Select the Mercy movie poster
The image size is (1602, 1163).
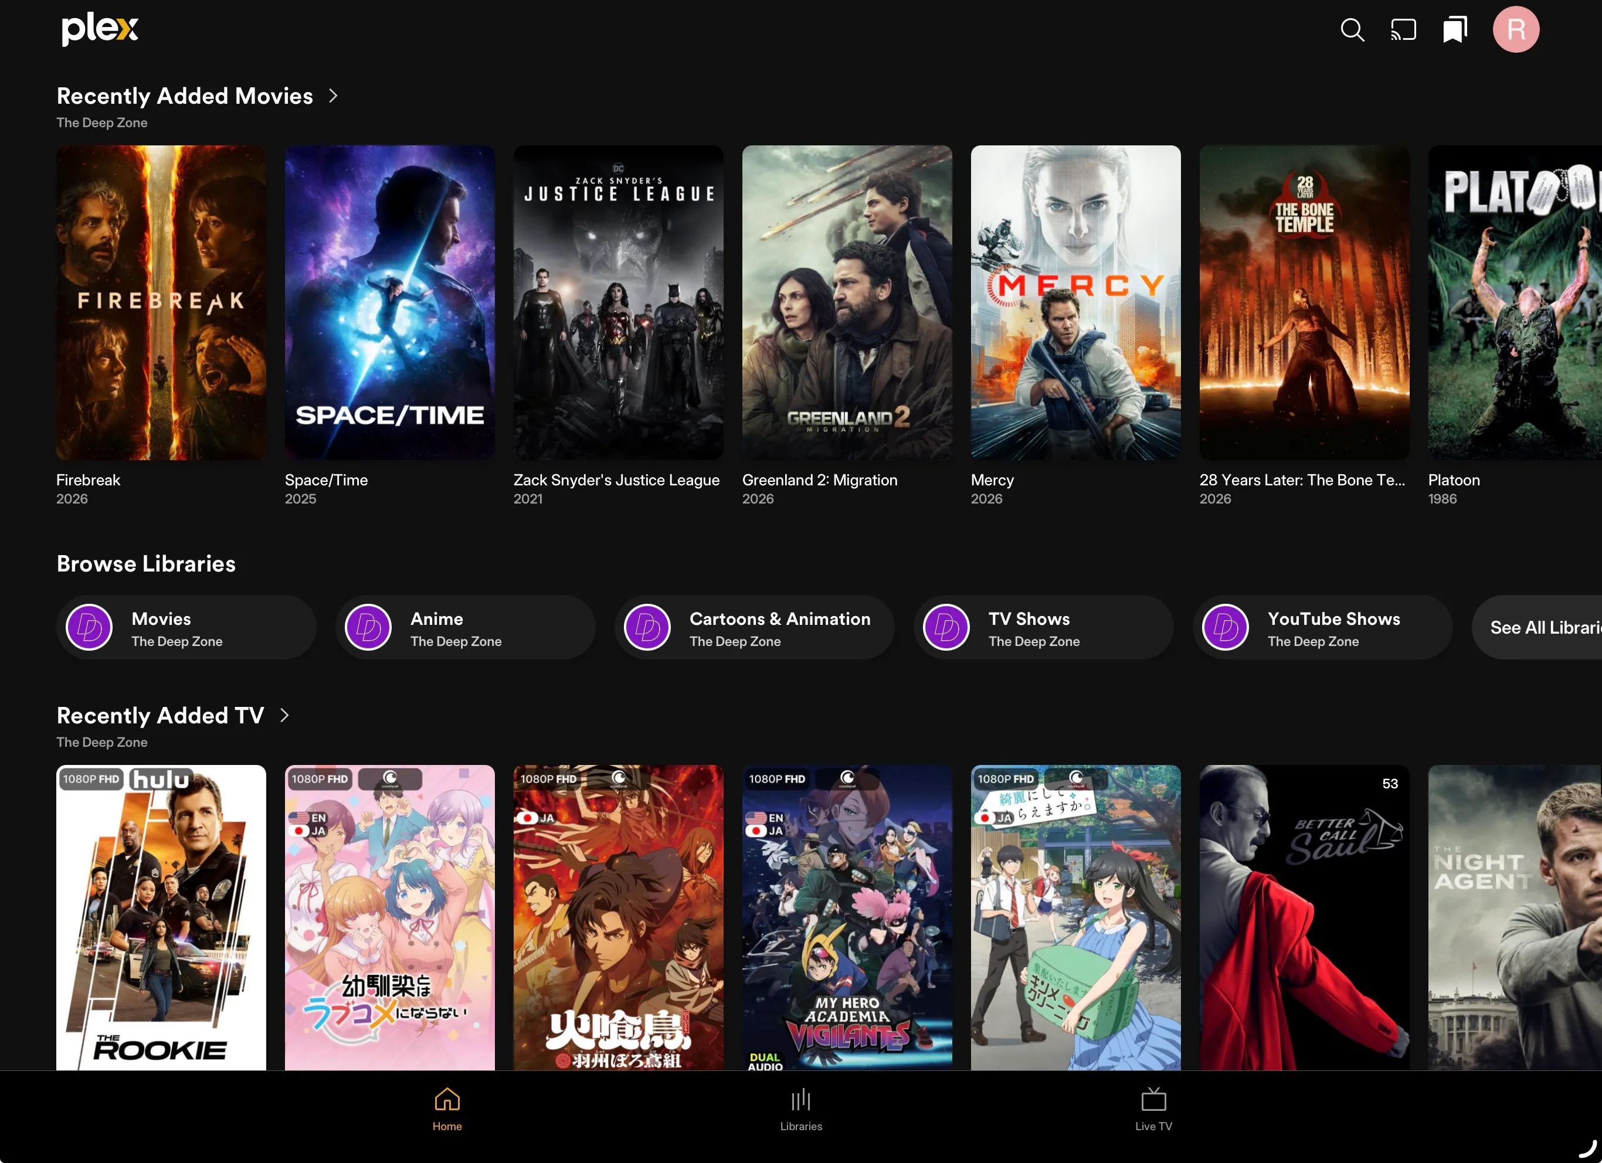tap(1075, 303)
